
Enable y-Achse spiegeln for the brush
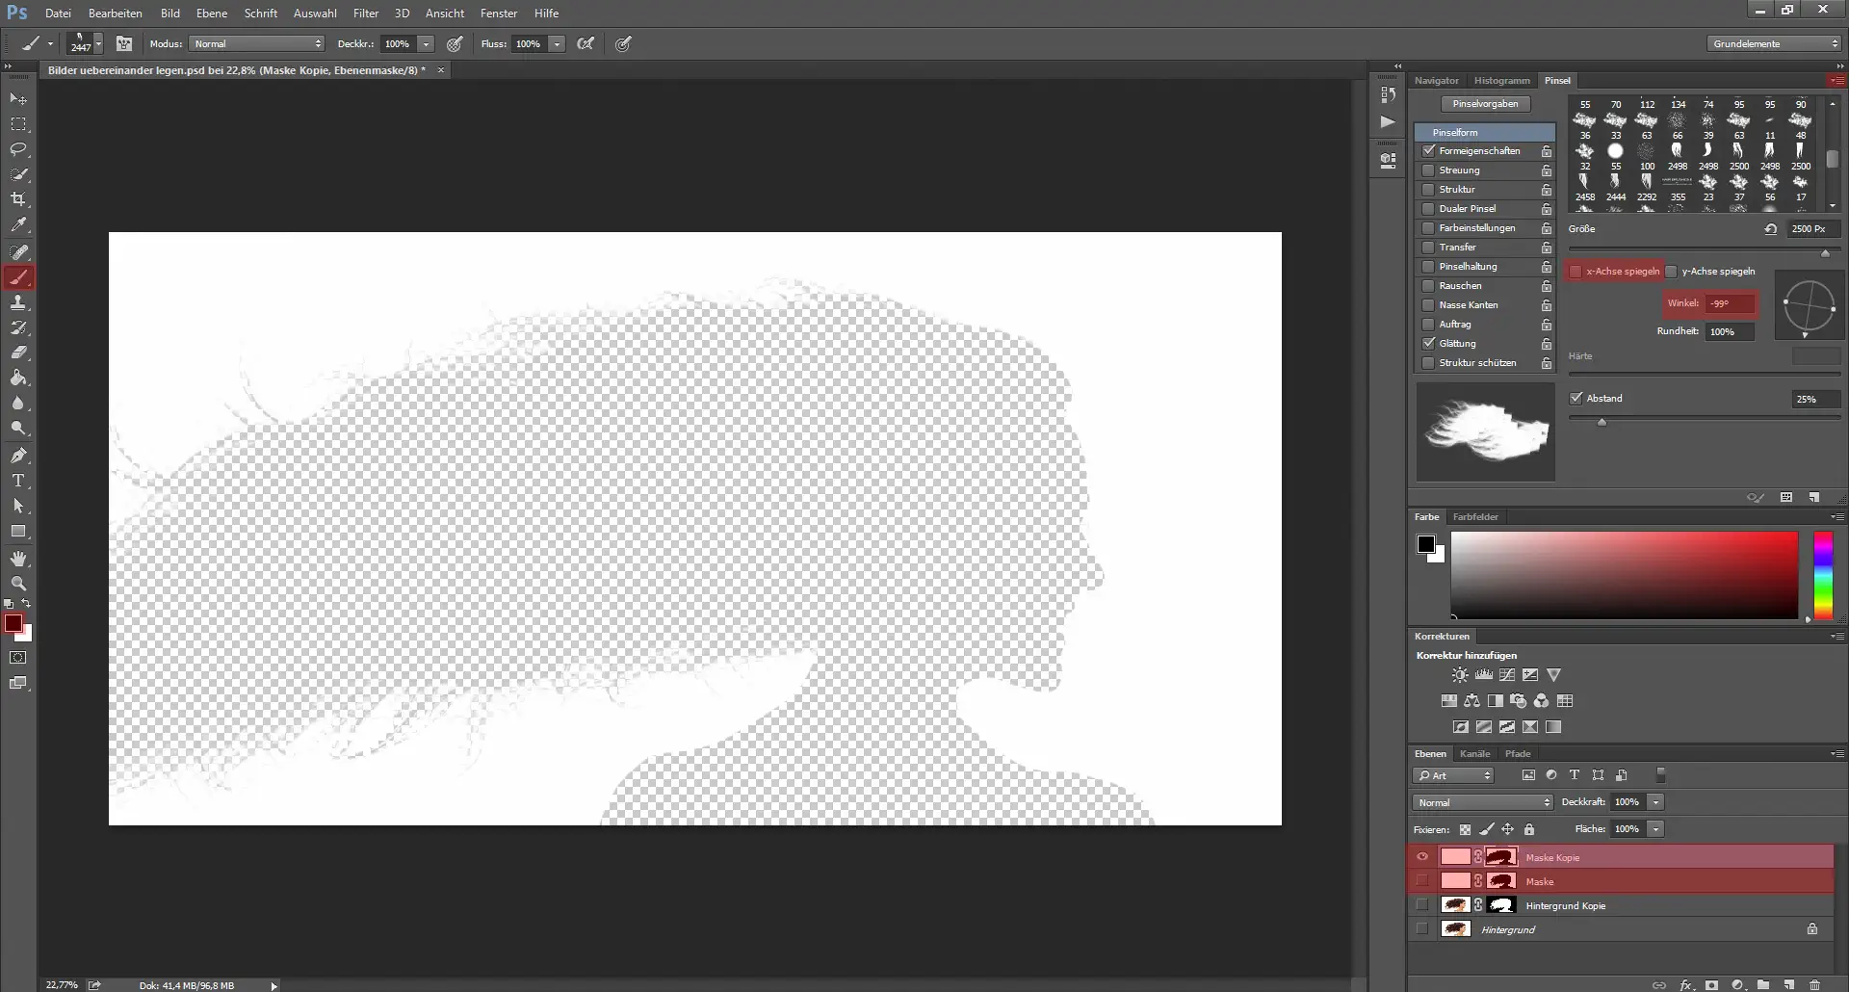pyautogui.click(x=1673, y=271)
